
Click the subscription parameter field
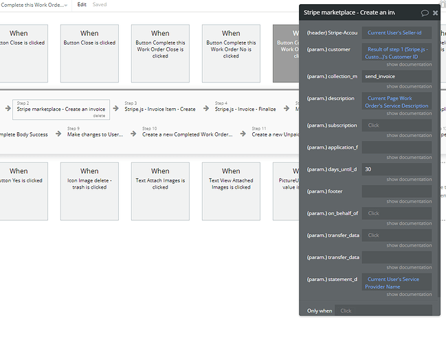point(397,125)
